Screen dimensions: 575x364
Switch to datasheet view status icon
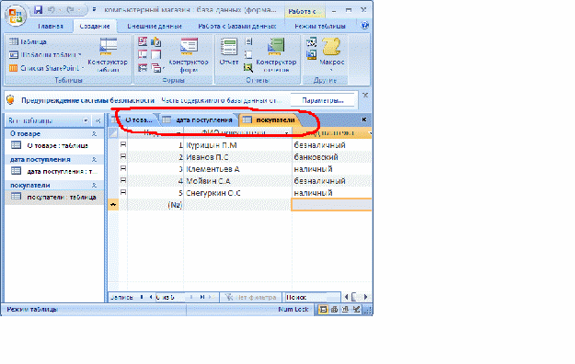tap(323, 310)
